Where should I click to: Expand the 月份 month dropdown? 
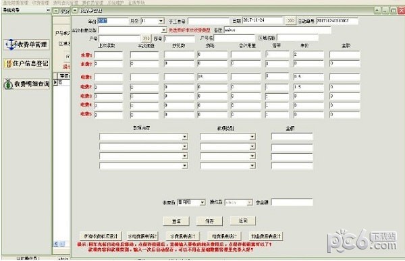(161, 21)
